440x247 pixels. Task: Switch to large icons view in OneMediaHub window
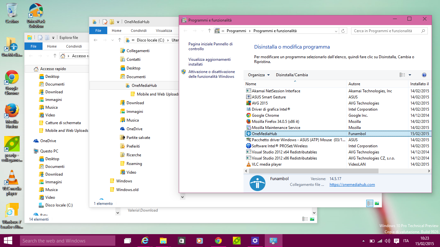(x=377, y=203)
